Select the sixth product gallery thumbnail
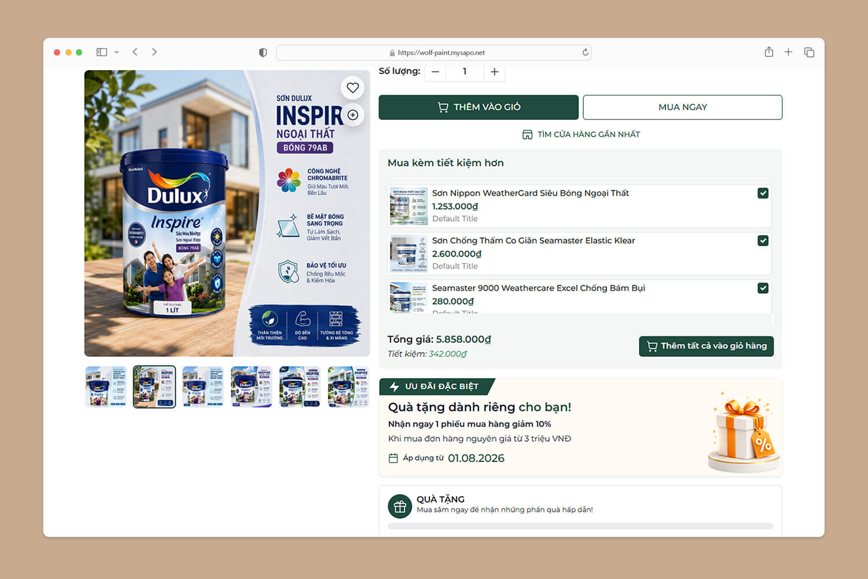Viewport: 868px width, 579px height. 348,387
